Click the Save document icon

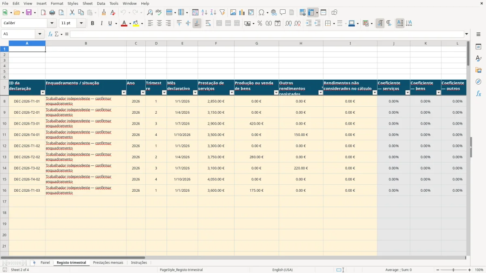(x=29, y=13)
